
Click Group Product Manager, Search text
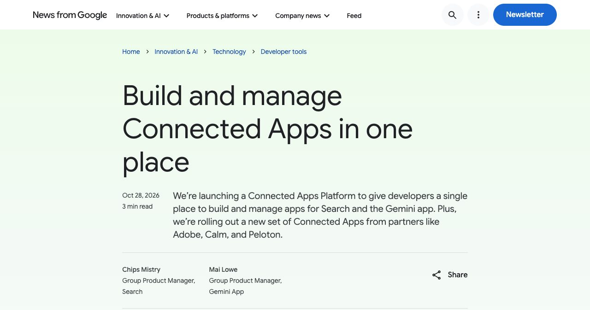tap(159, 286)
